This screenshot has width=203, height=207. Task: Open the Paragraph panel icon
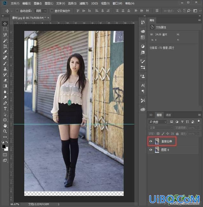pos(143,91)
